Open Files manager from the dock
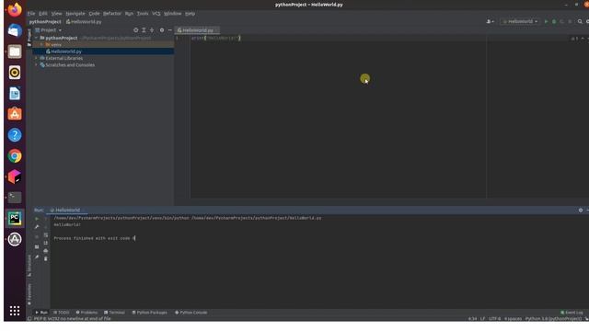 click(x=15, y=51)
